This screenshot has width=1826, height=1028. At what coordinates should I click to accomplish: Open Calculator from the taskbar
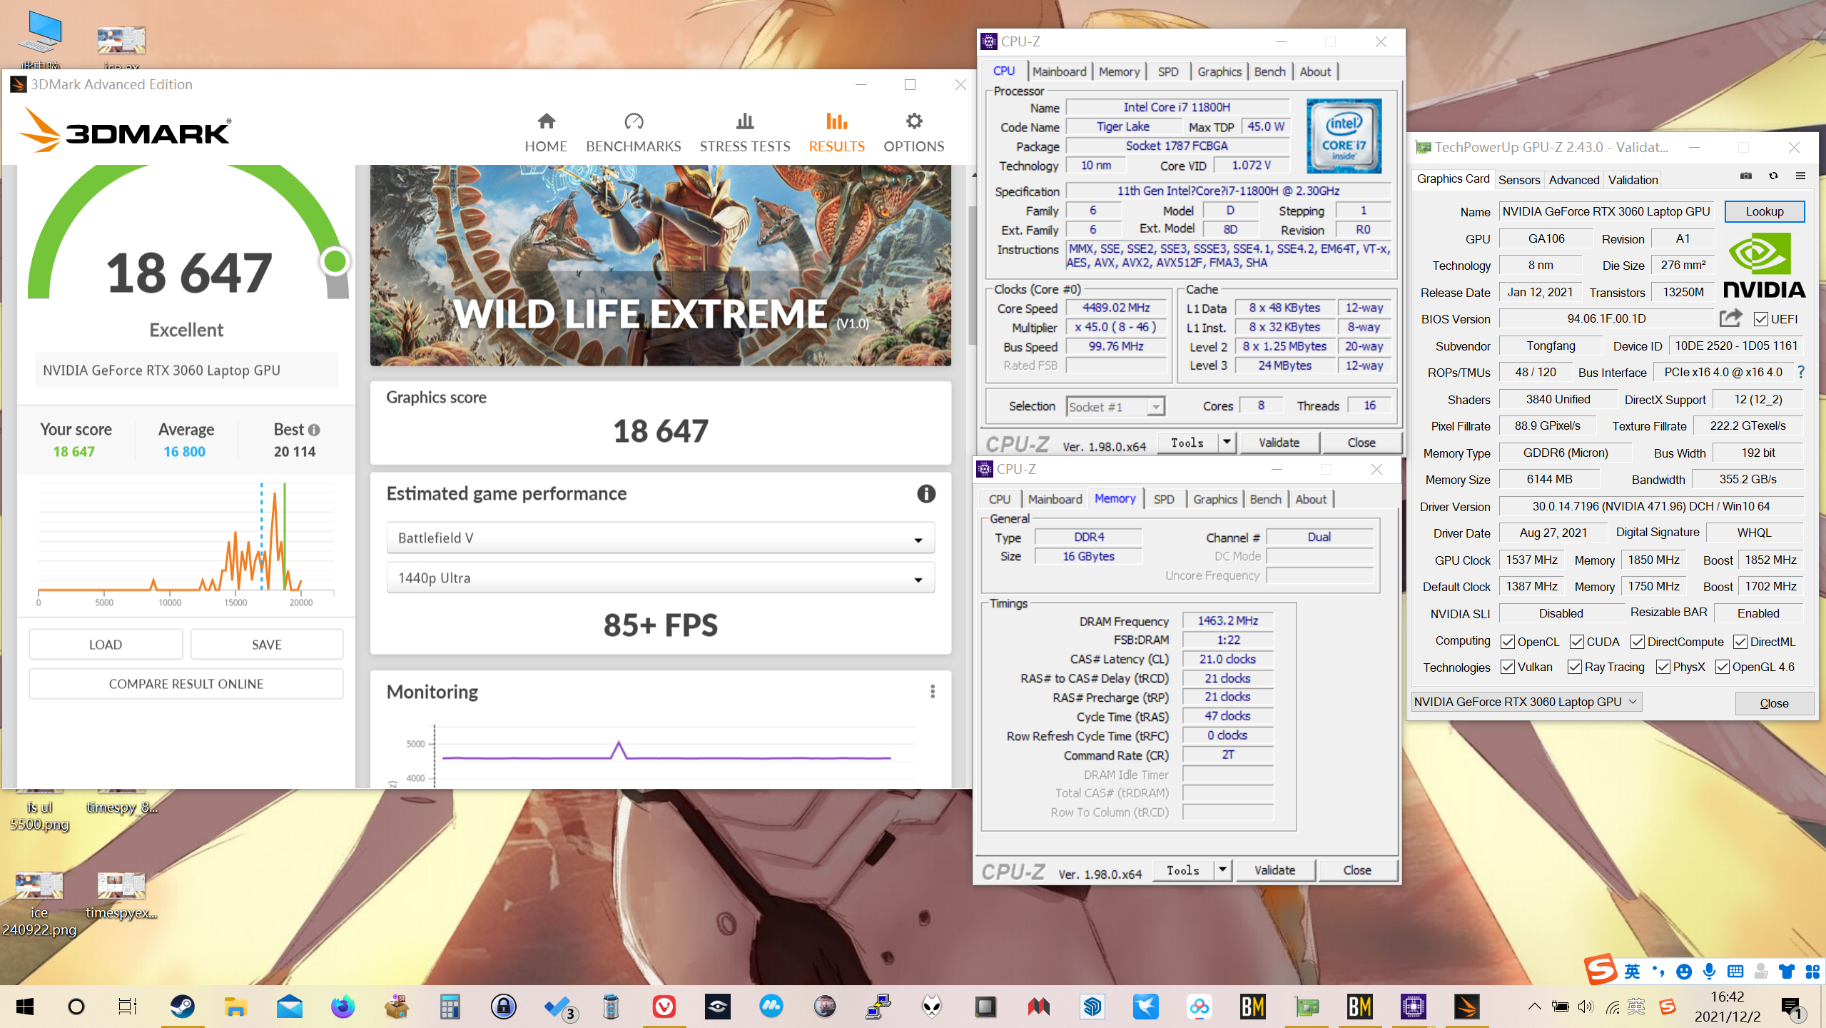point(450,1007)
